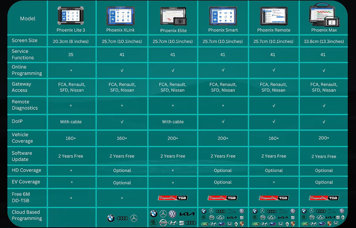
Task: Click Remote Diagnostics checkmark for Phoenix Remote
Action: 274,105
